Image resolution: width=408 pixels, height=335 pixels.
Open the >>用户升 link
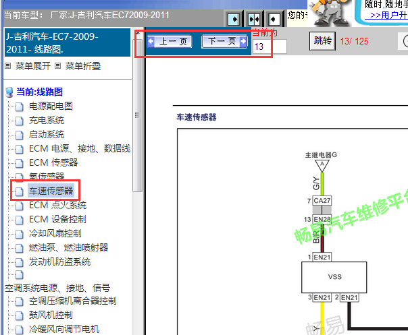coord(386,15)
